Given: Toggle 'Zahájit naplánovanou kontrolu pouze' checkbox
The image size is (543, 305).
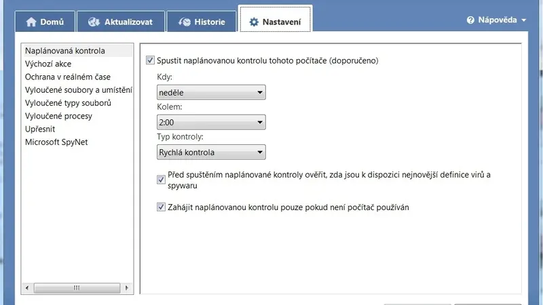Looking at the screenshot, I should 161,207.
